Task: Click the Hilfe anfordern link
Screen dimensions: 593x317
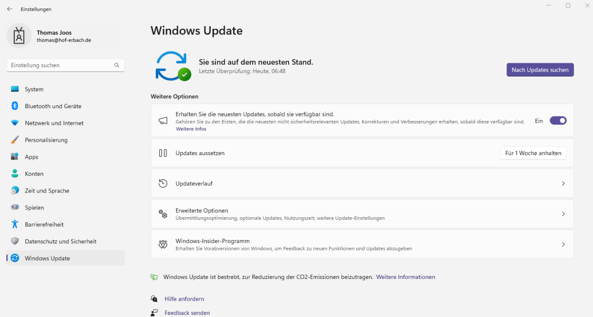Action: tap(184, 299)
